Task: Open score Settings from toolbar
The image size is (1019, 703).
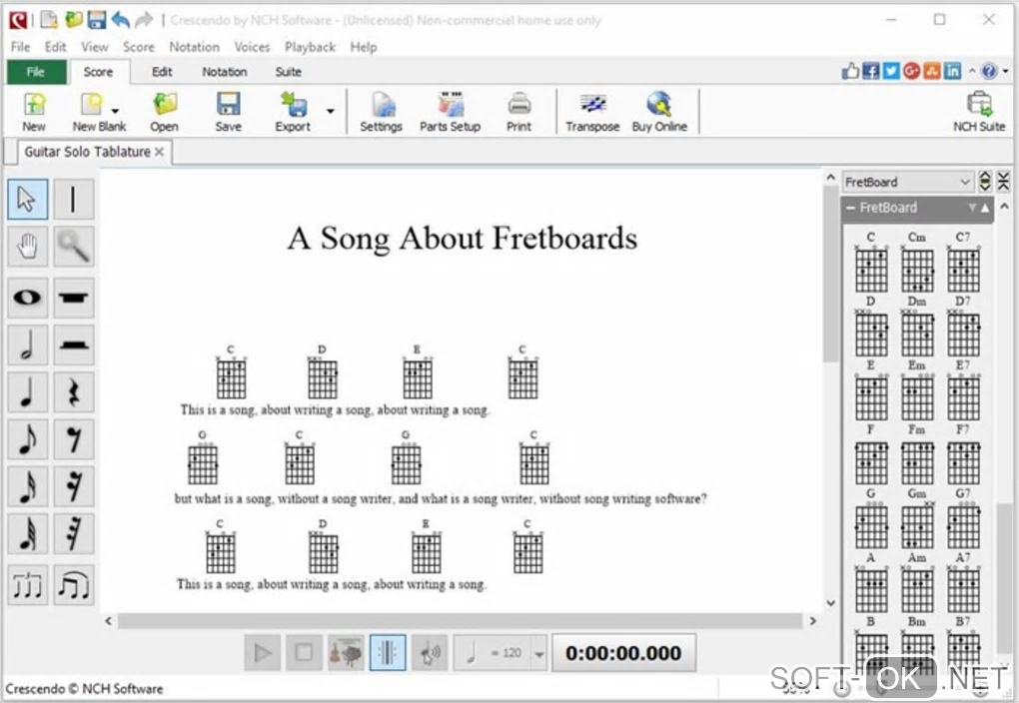Action: pos(382,112)
